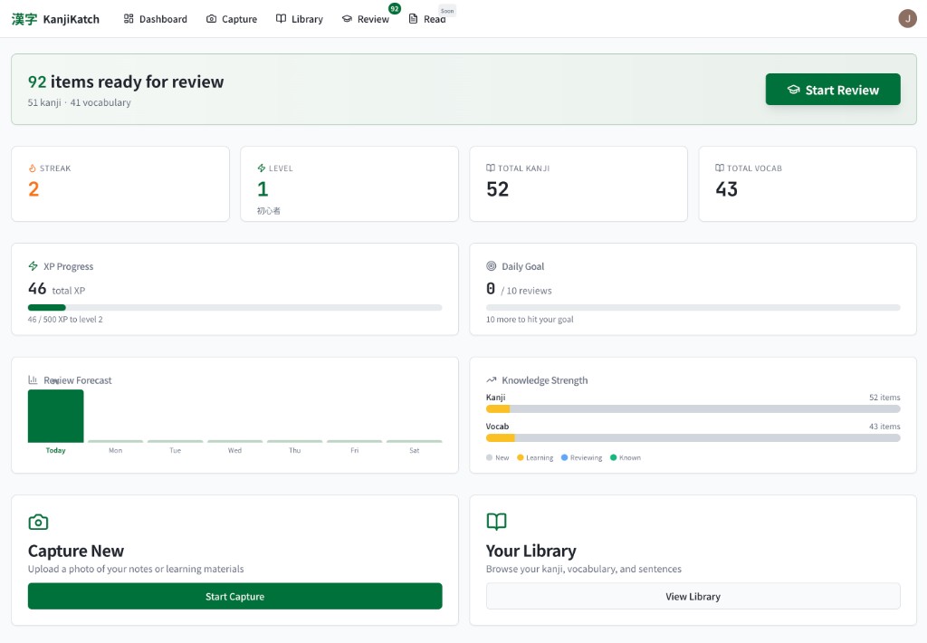Click the Dashboard grid icon
Image resolution: width=927 pixels, height=643 pixels.
click(x=129, y=18)
